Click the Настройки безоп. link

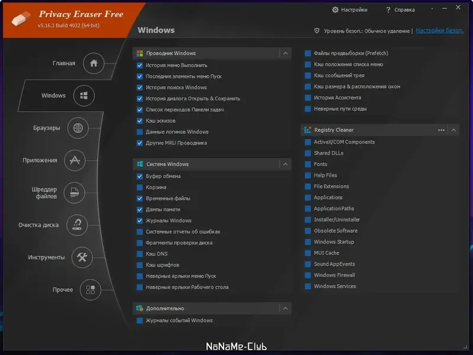click(x=439, y=30)
